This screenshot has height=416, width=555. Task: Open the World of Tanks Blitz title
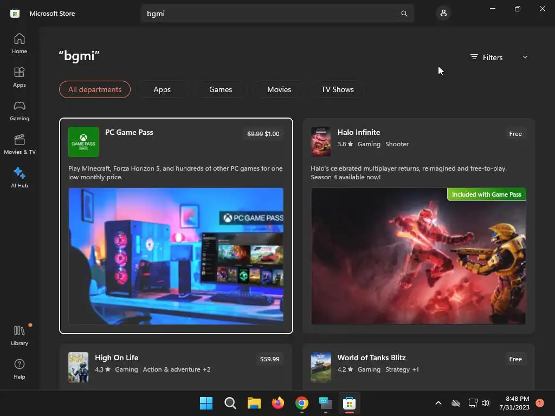coord(372,357)
